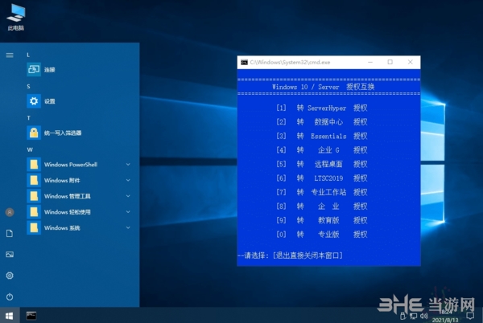
Task: Maximize the cmd.exe window
Action: tap(390, 62)
